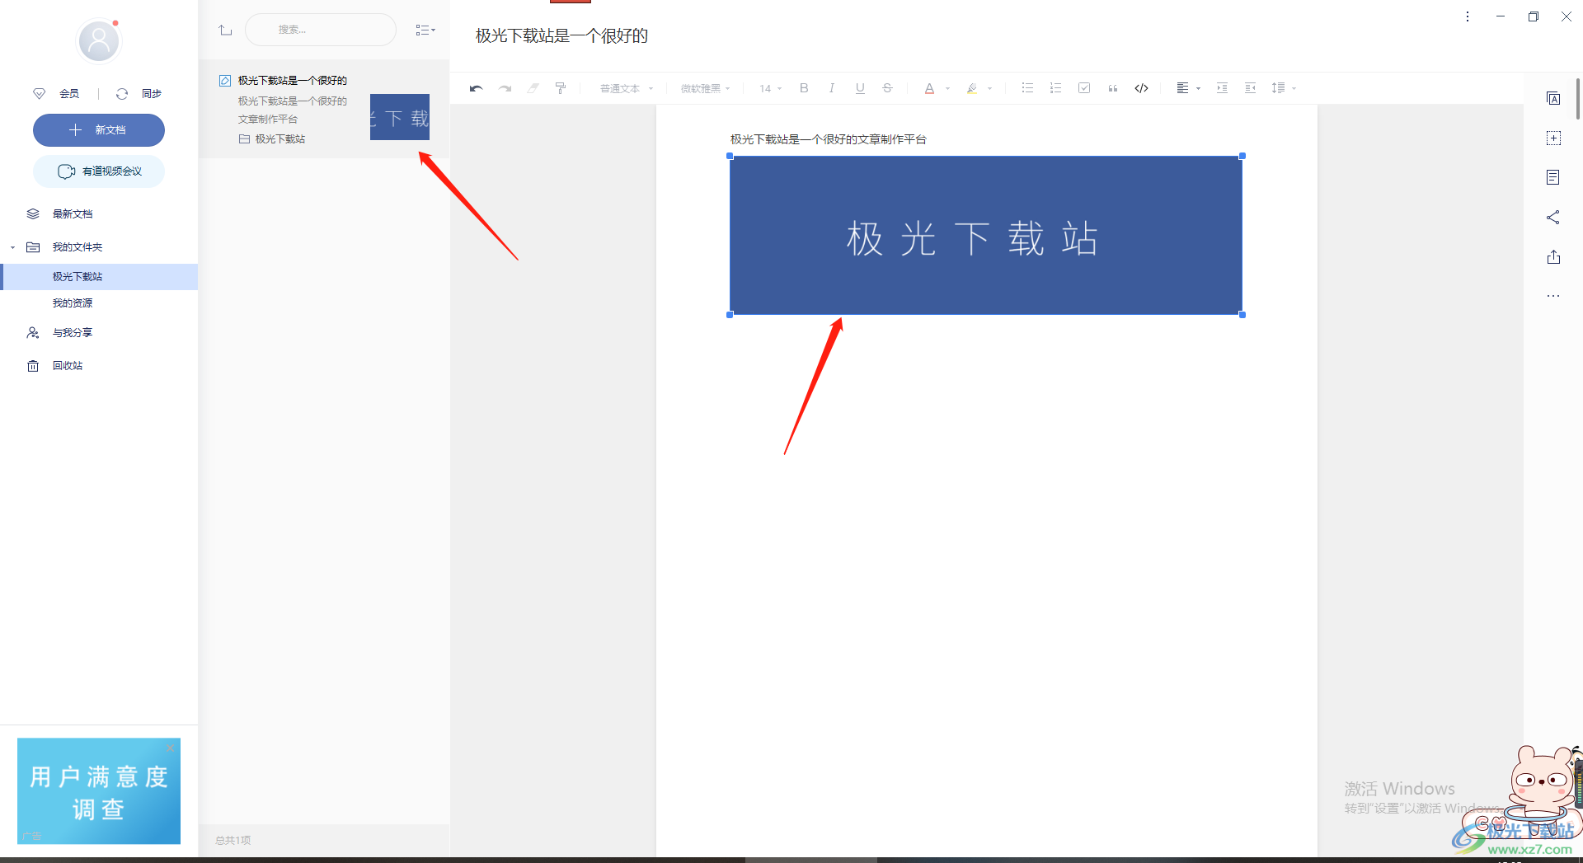This screenshot has height=863, width=1583.
Task: Open the 用户满意度调查 survey banner
Action: [x=99, y=791]
